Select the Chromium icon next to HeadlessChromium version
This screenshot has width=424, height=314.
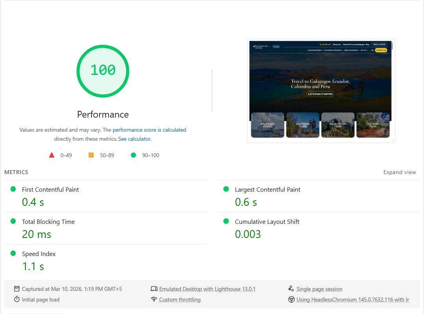[291, 299]
